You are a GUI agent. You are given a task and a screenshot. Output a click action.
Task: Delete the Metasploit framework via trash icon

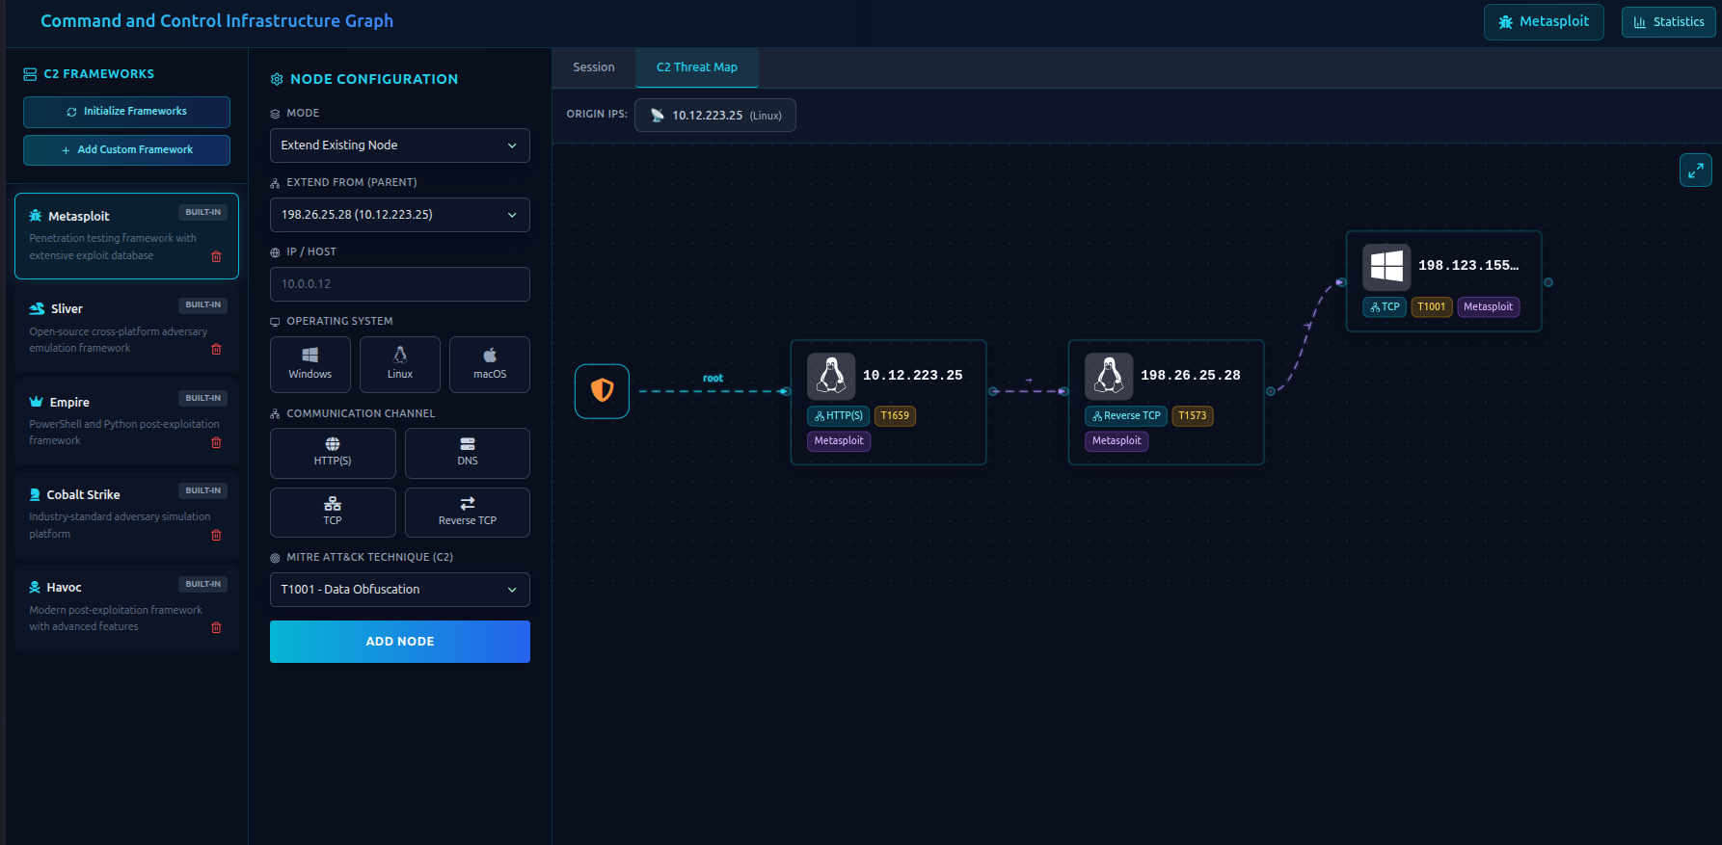tap(216, 256)
